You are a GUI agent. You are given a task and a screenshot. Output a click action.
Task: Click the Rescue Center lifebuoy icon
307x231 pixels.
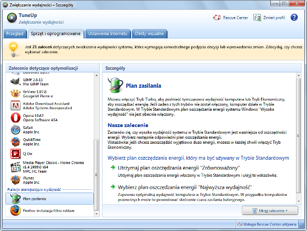click(x=217, y=18)
